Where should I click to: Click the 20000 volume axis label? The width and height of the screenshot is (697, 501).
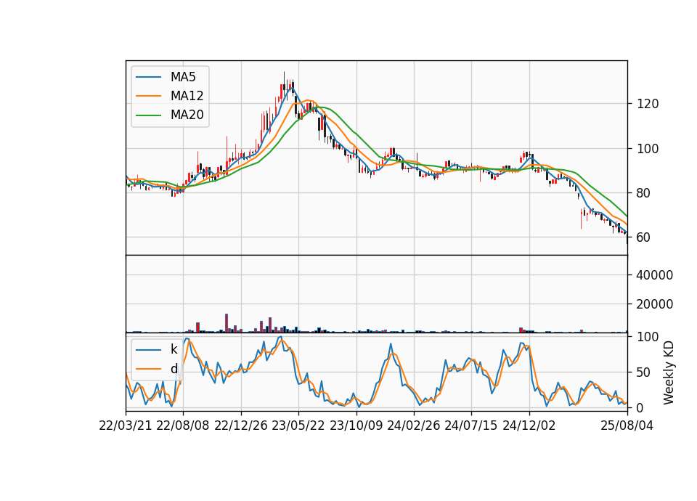(x=655, y=304)
